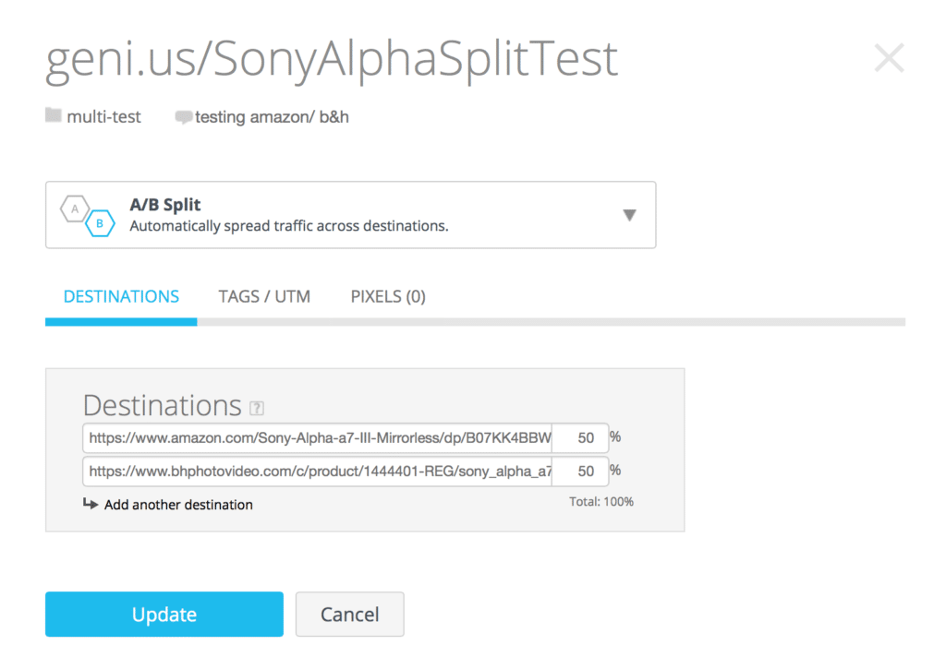Click the arrow icon before Add another destination
Image resolution: width=946 pixels, height=669 pixels.
point(91,503)
